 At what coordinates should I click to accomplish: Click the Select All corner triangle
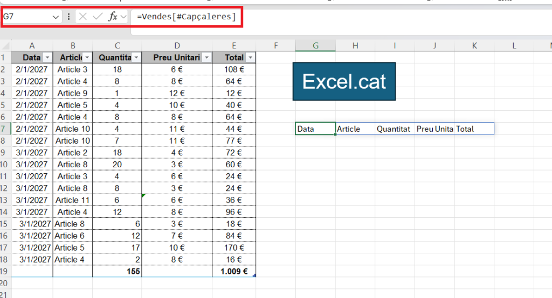(x=5, y=46)
